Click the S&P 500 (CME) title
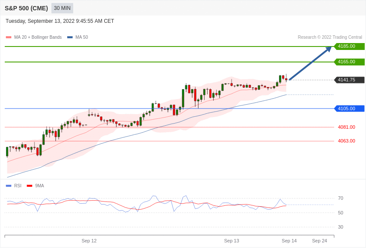 coord(26,8)
